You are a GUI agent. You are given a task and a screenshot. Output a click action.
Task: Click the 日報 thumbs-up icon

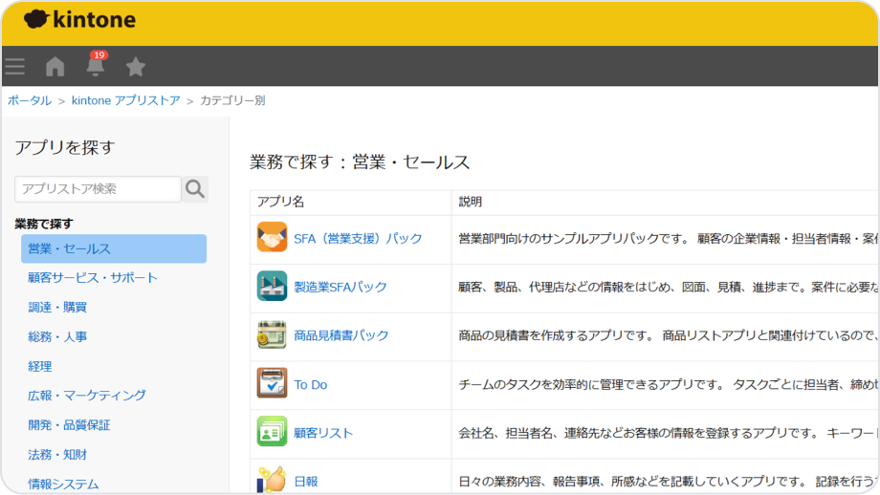(273, 481)
